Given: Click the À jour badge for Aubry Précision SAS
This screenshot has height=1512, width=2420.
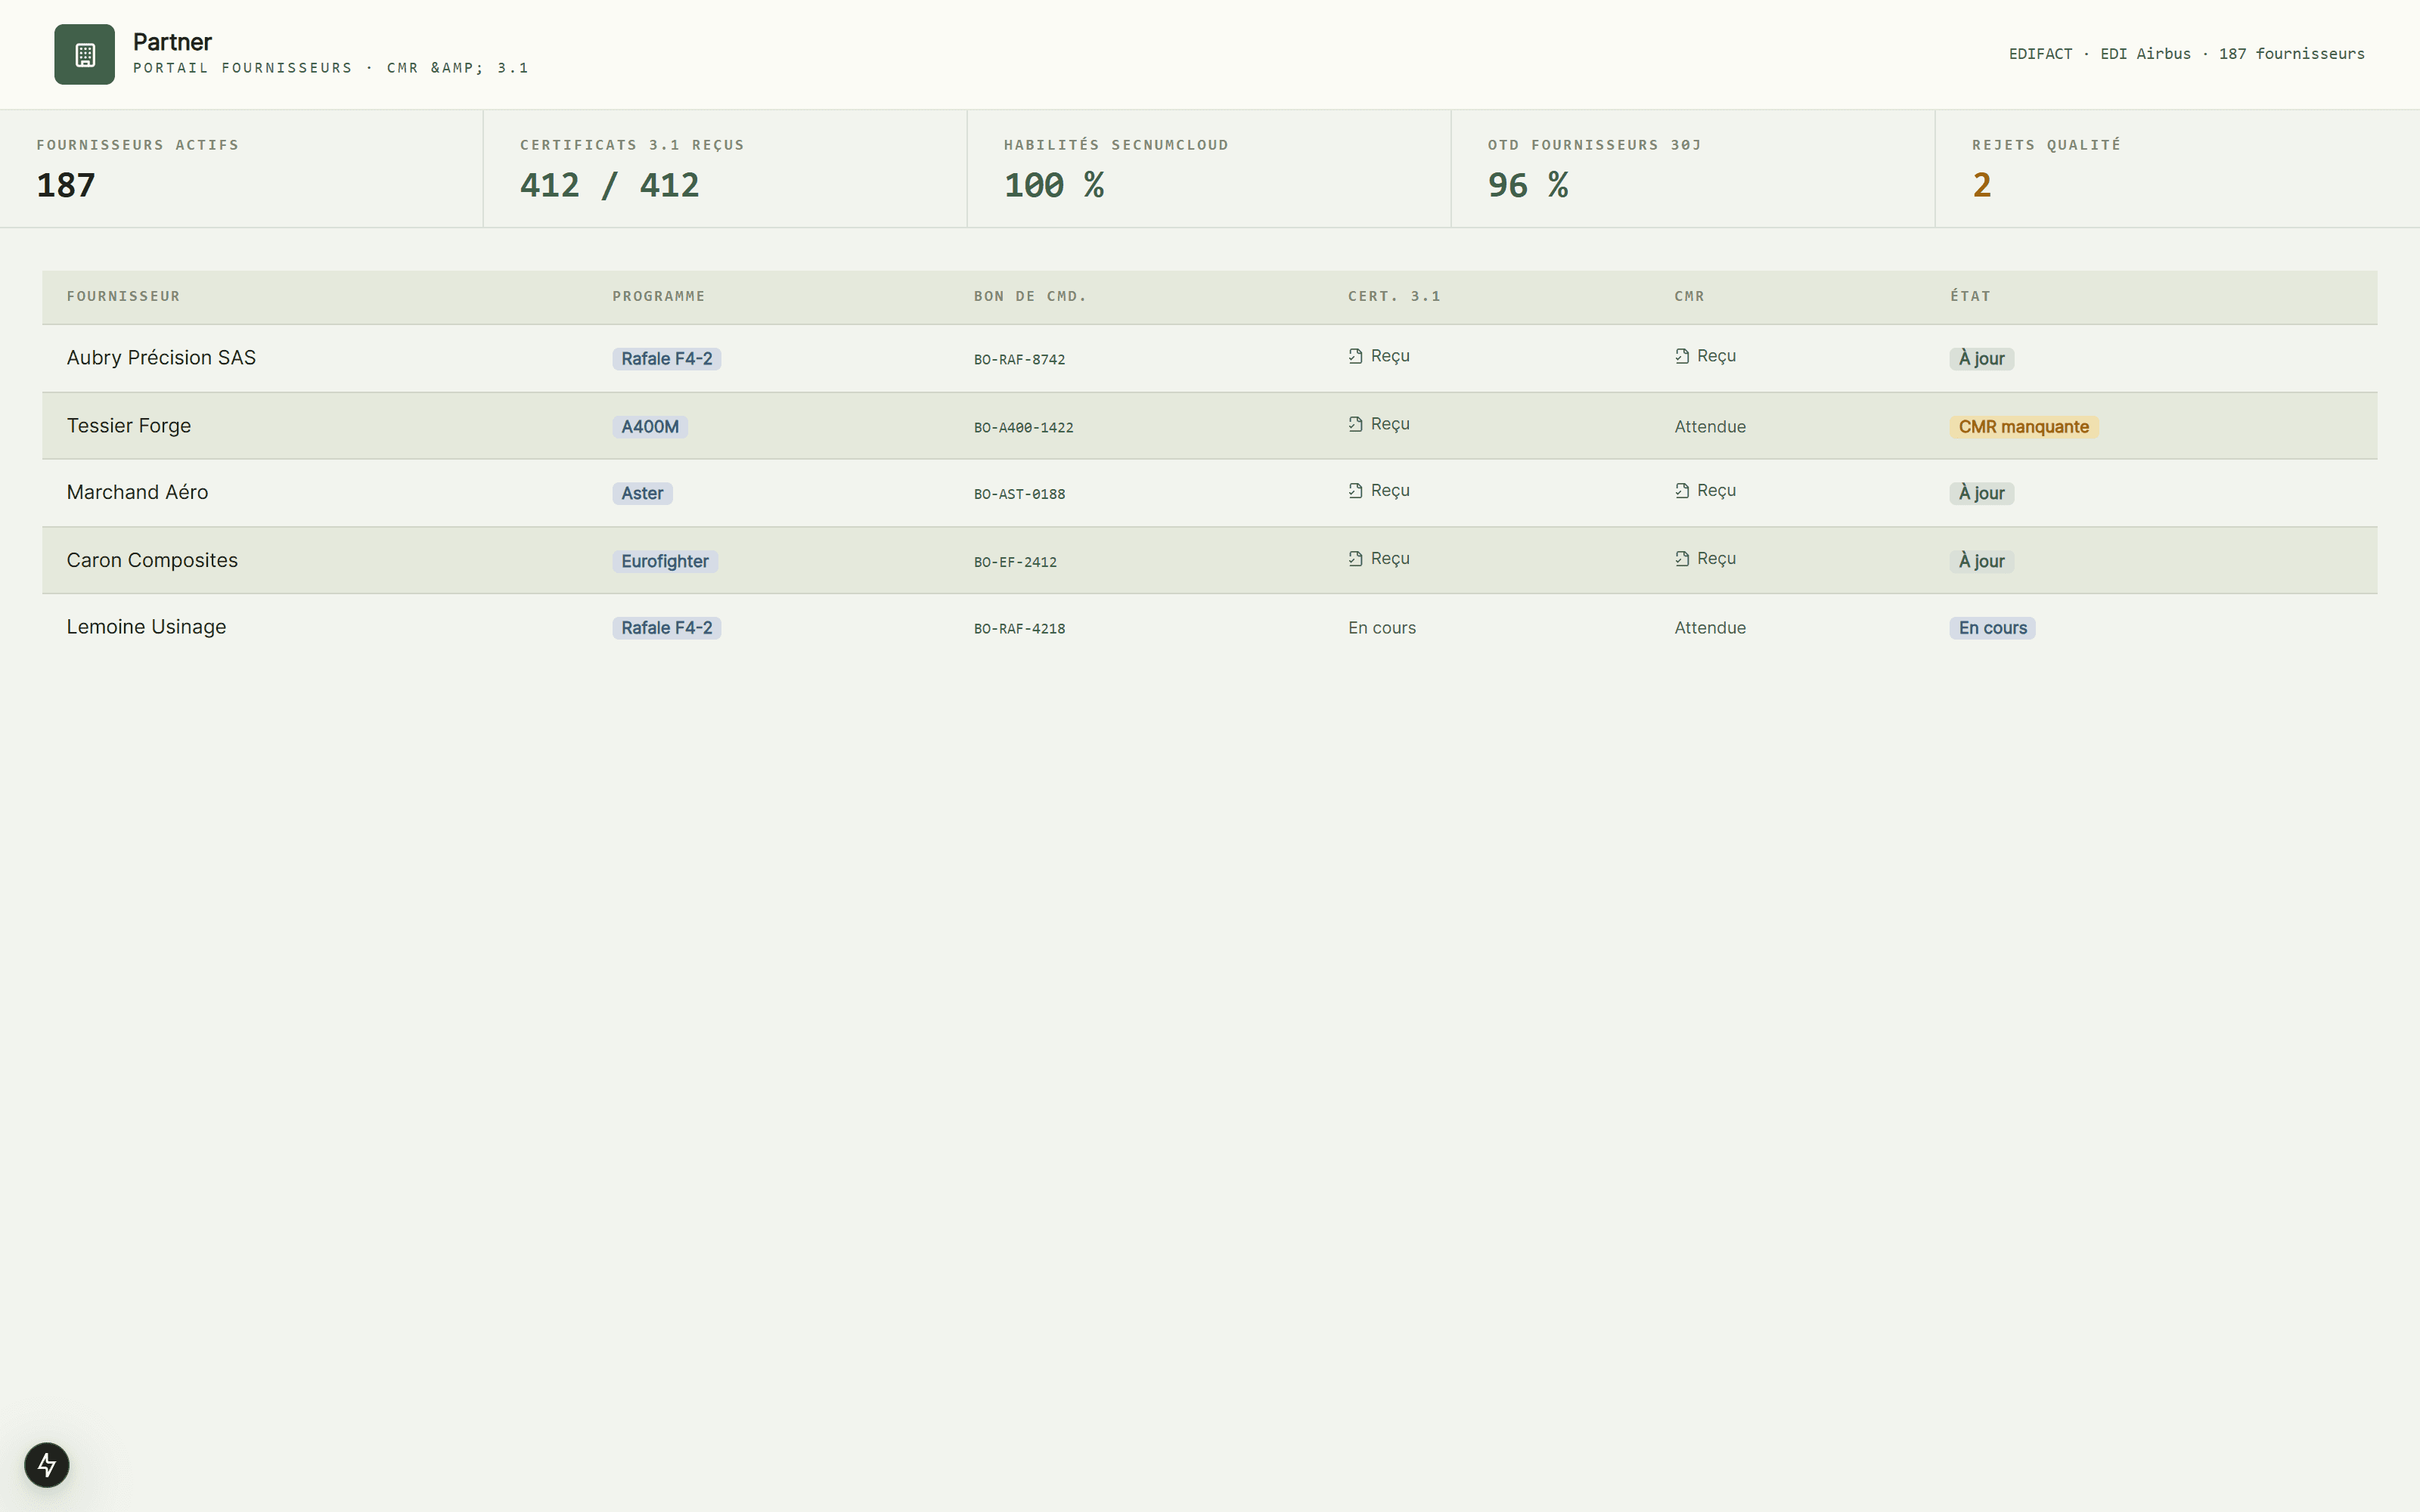Looking at the screenshot, I should 1981,359.
